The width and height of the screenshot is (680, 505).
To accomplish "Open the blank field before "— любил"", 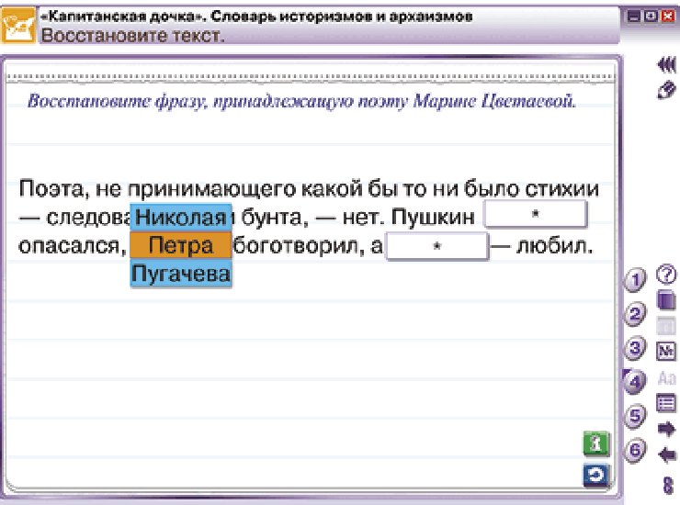I will tap(437, 246).
